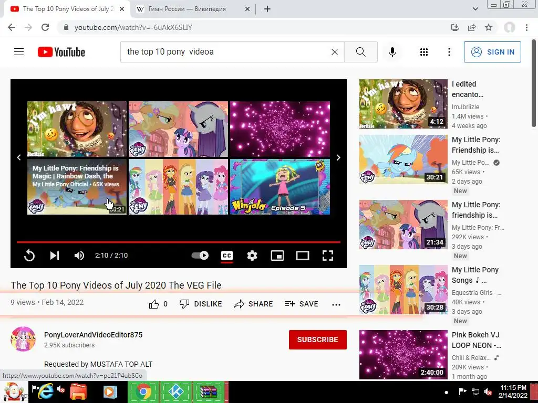Open WinRAR taskbar icon
This screenshot has width=538, height=403.
(208, 391)
